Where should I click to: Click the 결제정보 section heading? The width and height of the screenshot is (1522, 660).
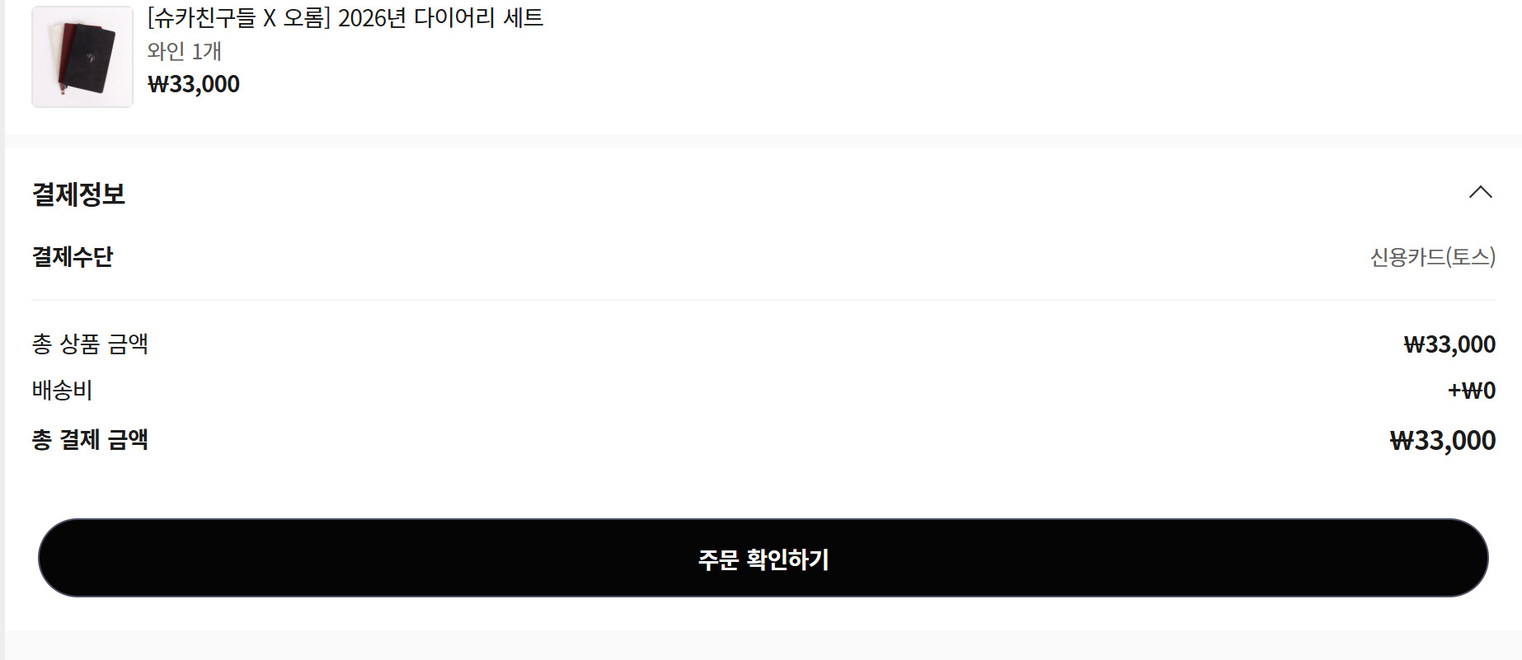[x=78, y=194]
